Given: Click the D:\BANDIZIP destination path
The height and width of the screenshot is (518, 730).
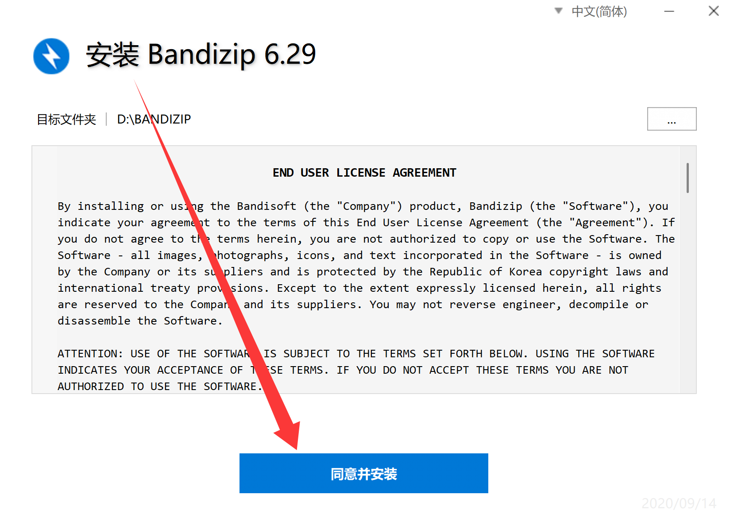Looking at the screenshot, I should pos(154,119).
